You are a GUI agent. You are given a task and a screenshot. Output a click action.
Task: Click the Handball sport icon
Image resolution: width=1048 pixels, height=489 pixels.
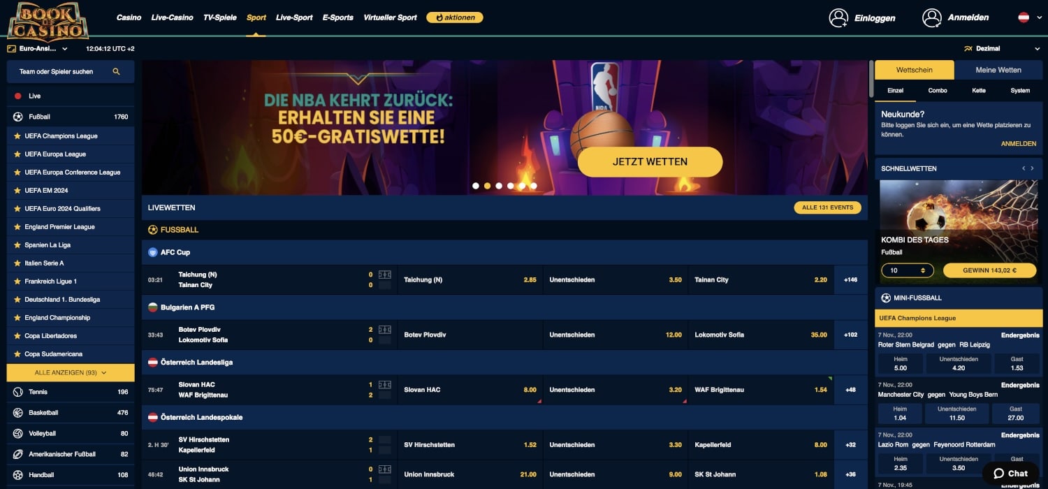coord(18,475)
